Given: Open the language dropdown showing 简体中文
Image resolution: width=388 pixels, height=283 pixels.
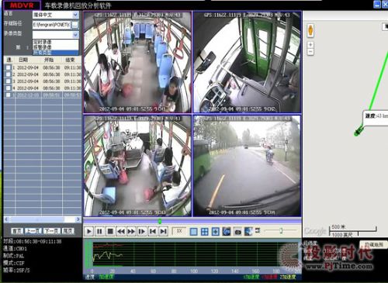Looking at the screenshot, I should (x=55, y=15).
